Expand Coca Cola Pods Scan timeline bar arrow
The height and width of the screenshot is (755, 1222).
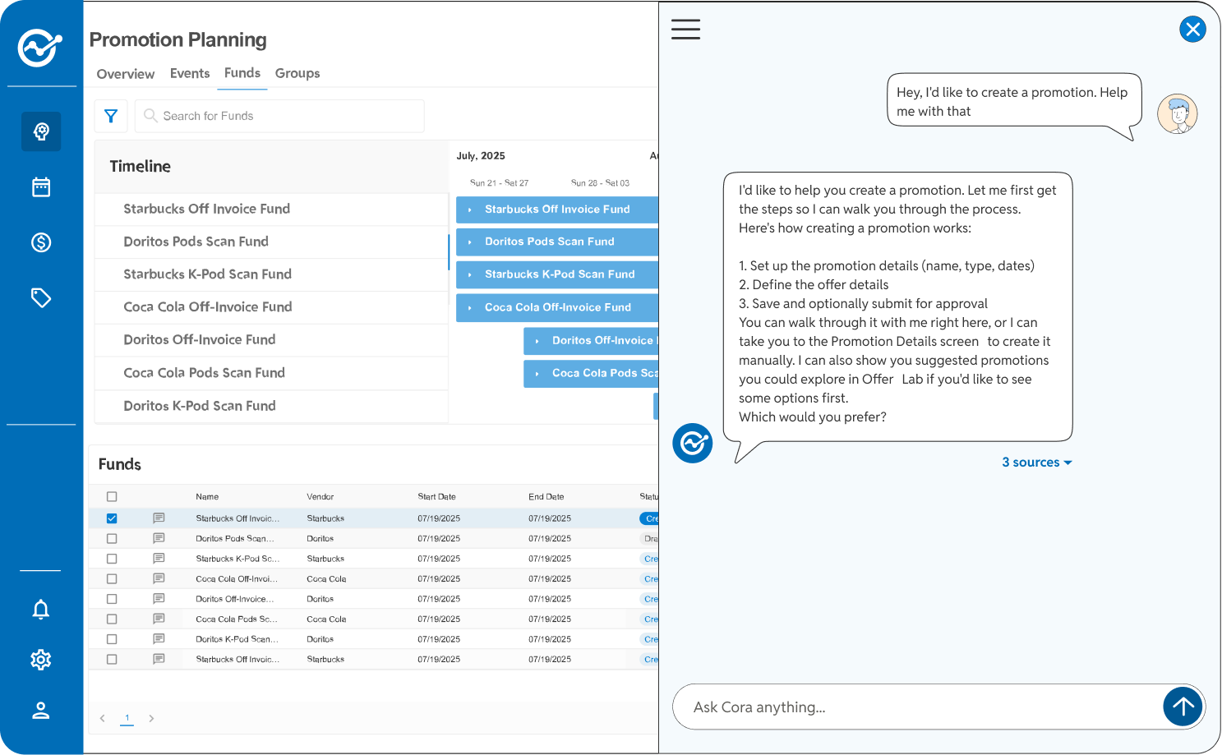pyautogui.click(x=537, y=373)
